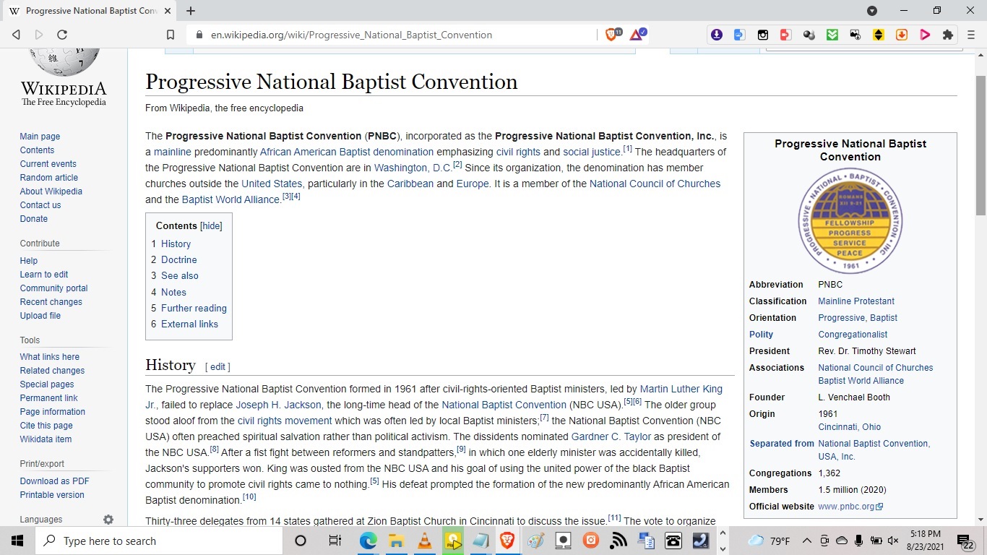Open File Explorer from the taskbar

(x=396, y=541)
